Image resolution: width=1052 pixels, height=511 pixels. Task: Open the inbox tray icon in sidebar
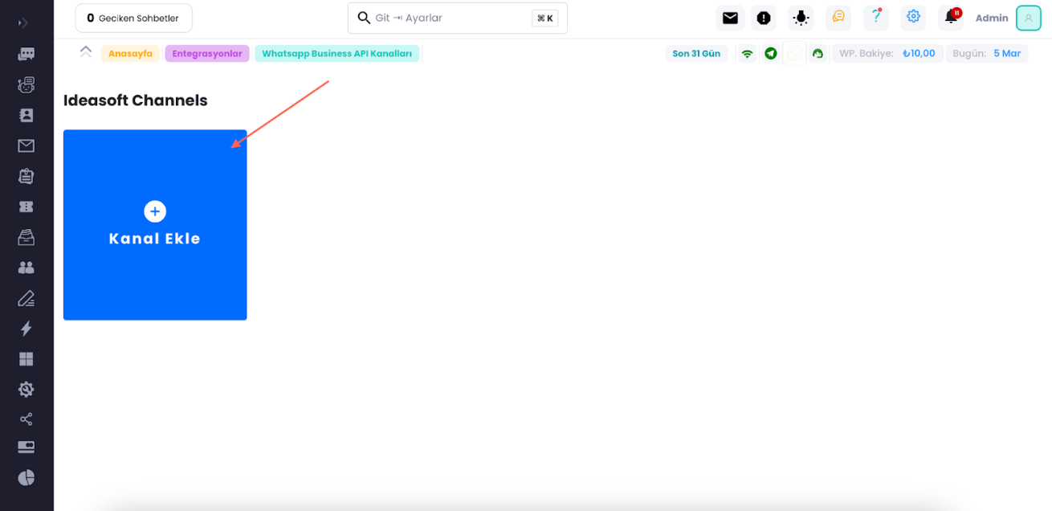click(x=27, y=237)
